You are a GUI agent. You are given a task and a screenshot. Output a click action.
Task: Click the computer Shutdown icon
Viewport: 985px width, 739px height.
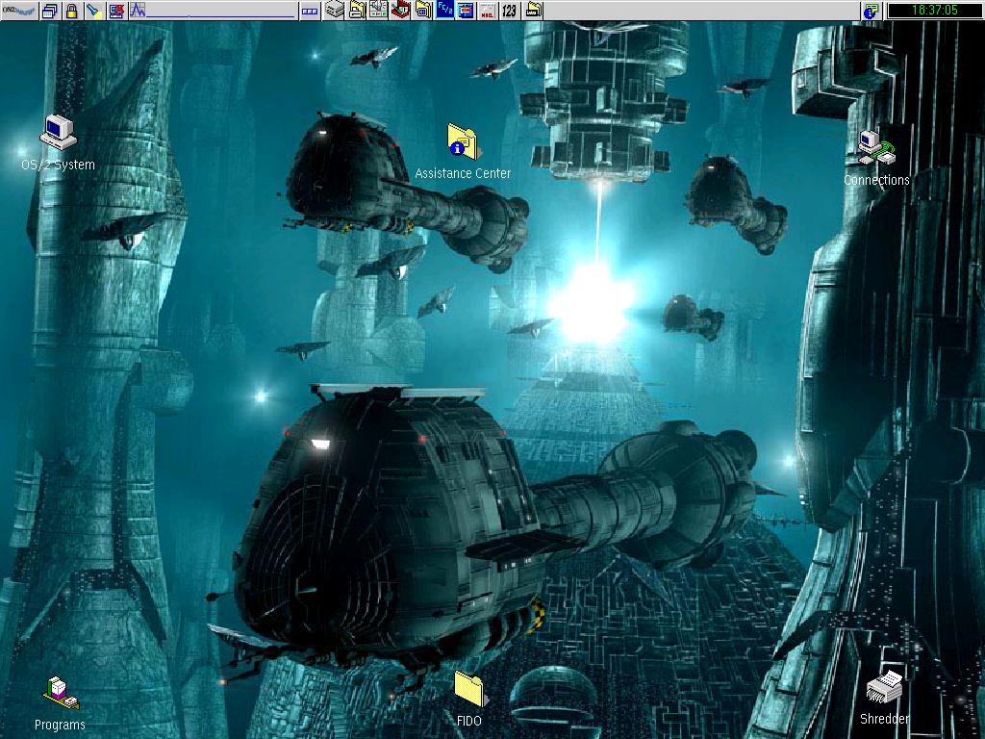click(116, 10)
